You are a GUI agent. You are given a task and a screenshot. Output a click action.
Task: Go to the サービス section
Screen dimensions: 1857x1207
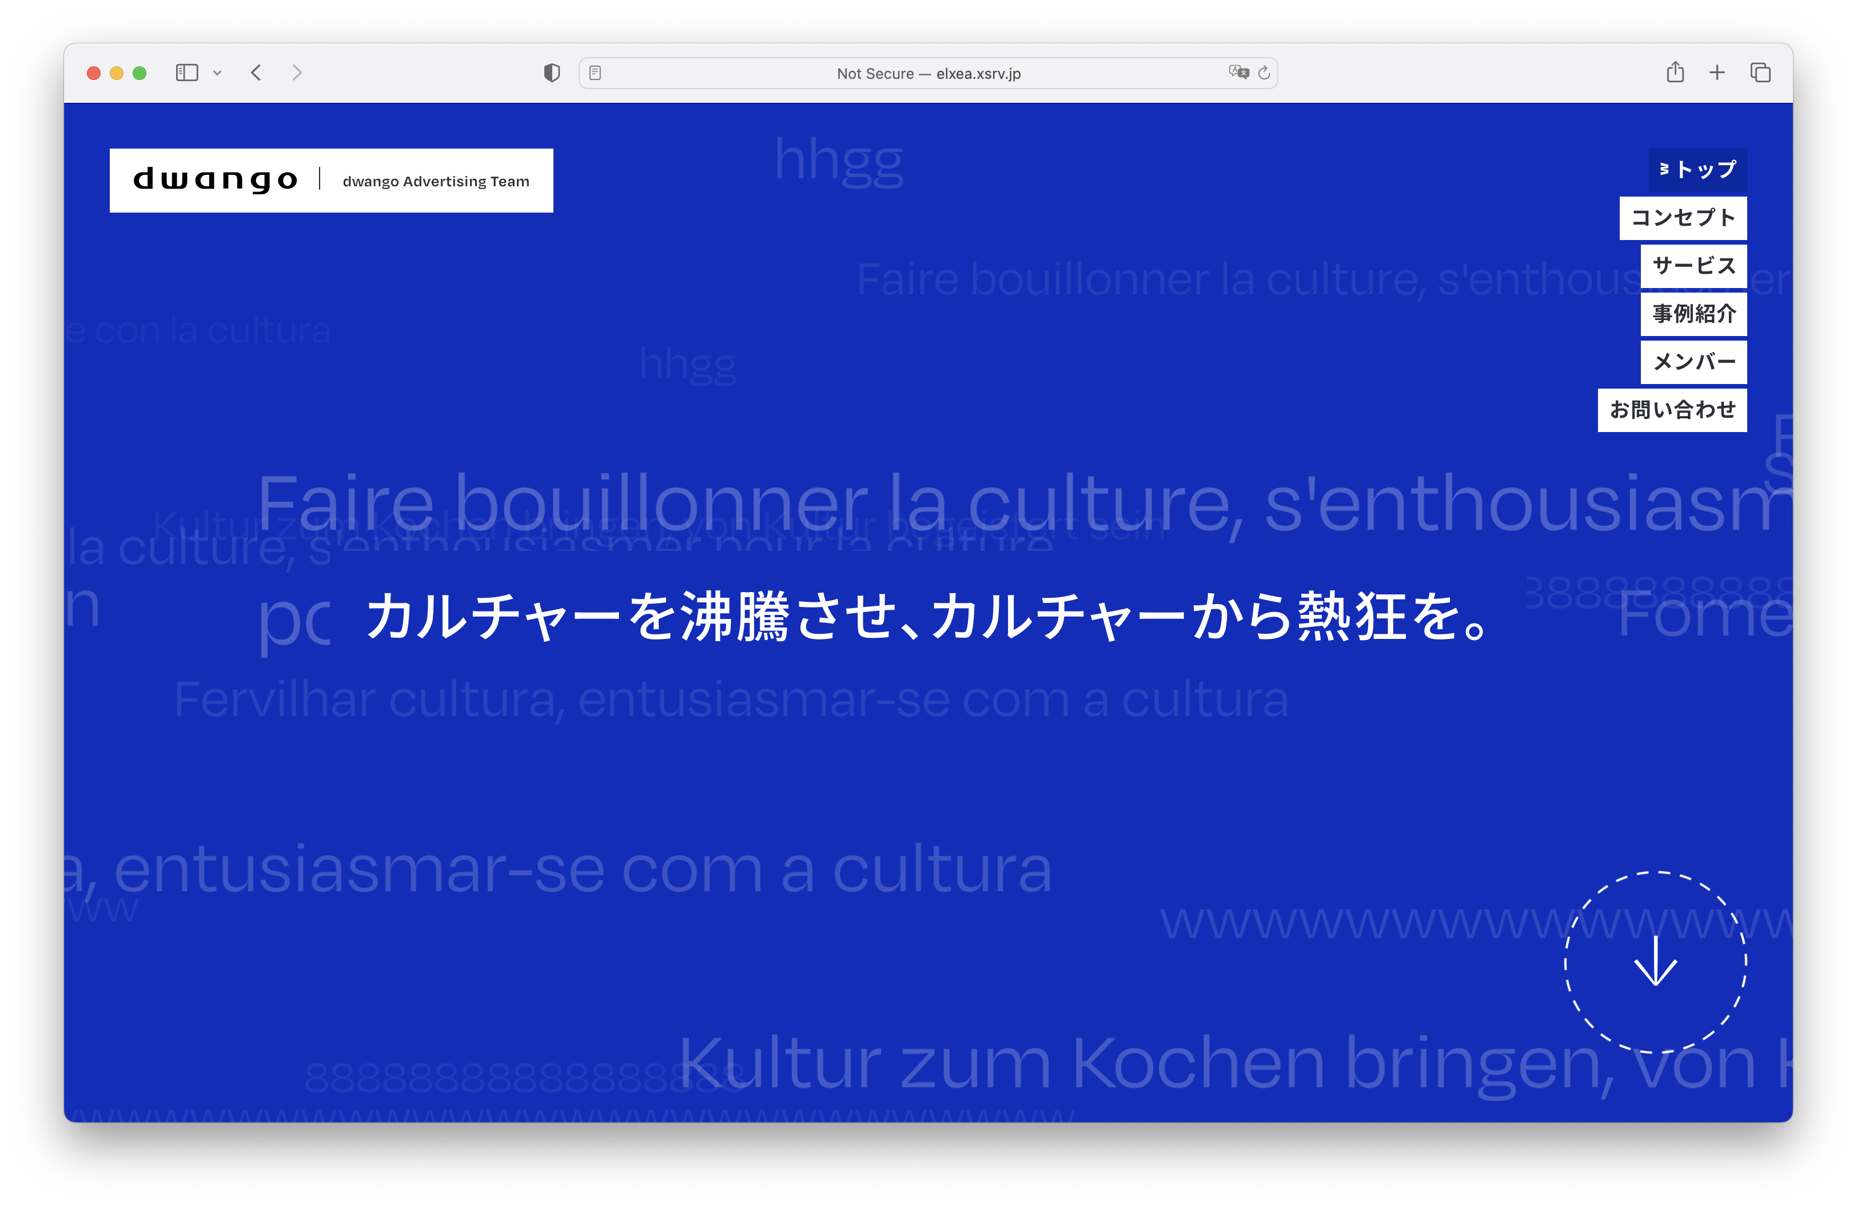pyautogui.click(x=1693, y=266)
